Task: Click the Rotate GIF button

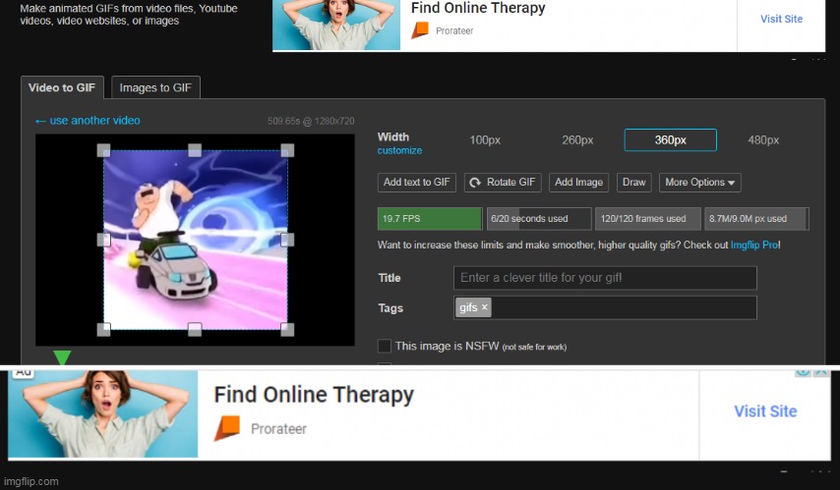Action: pyautogui.click(x=502, y=183)
